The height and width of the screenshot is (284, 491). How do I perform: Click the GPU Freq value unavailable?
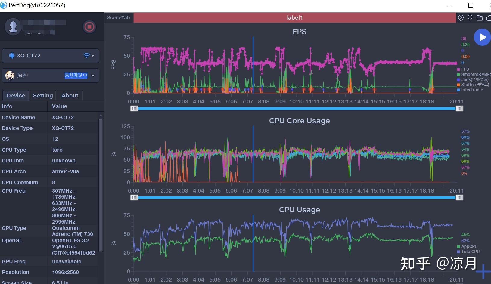click(x=67, y=261)
